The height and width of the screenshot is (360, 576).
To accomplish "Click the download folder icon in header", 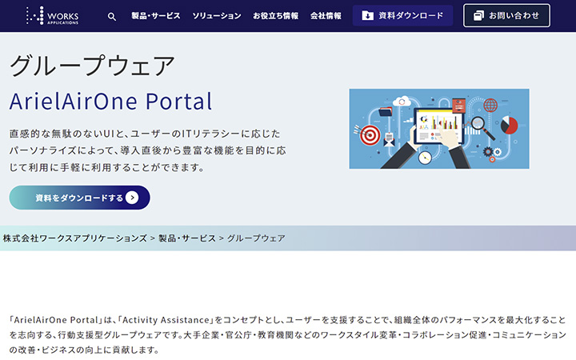I will point(367,15).
